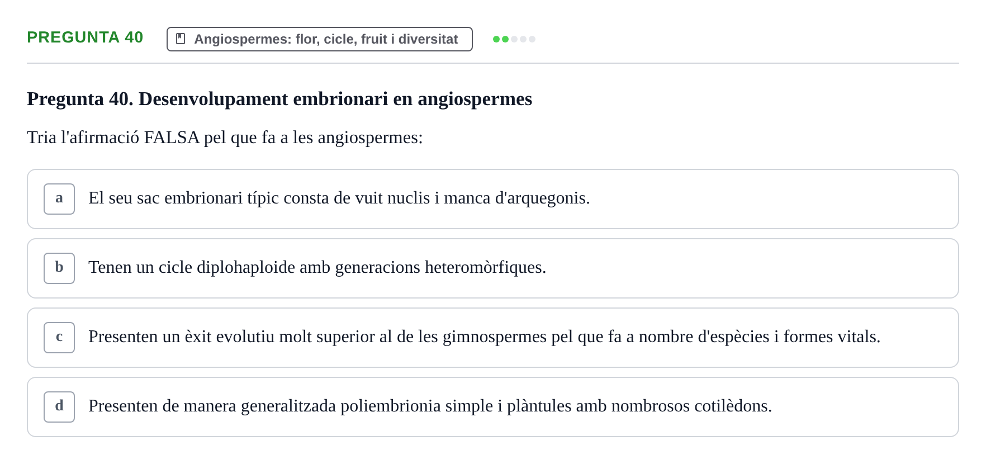Open the Angiospermes topic tag
The width and height of the screenshot is (986, 464).
320,39
